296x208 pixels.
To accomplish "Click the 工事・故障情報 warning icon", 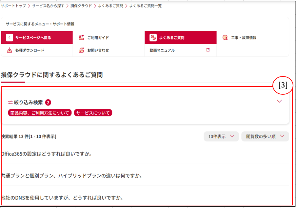I will point(225,38).
